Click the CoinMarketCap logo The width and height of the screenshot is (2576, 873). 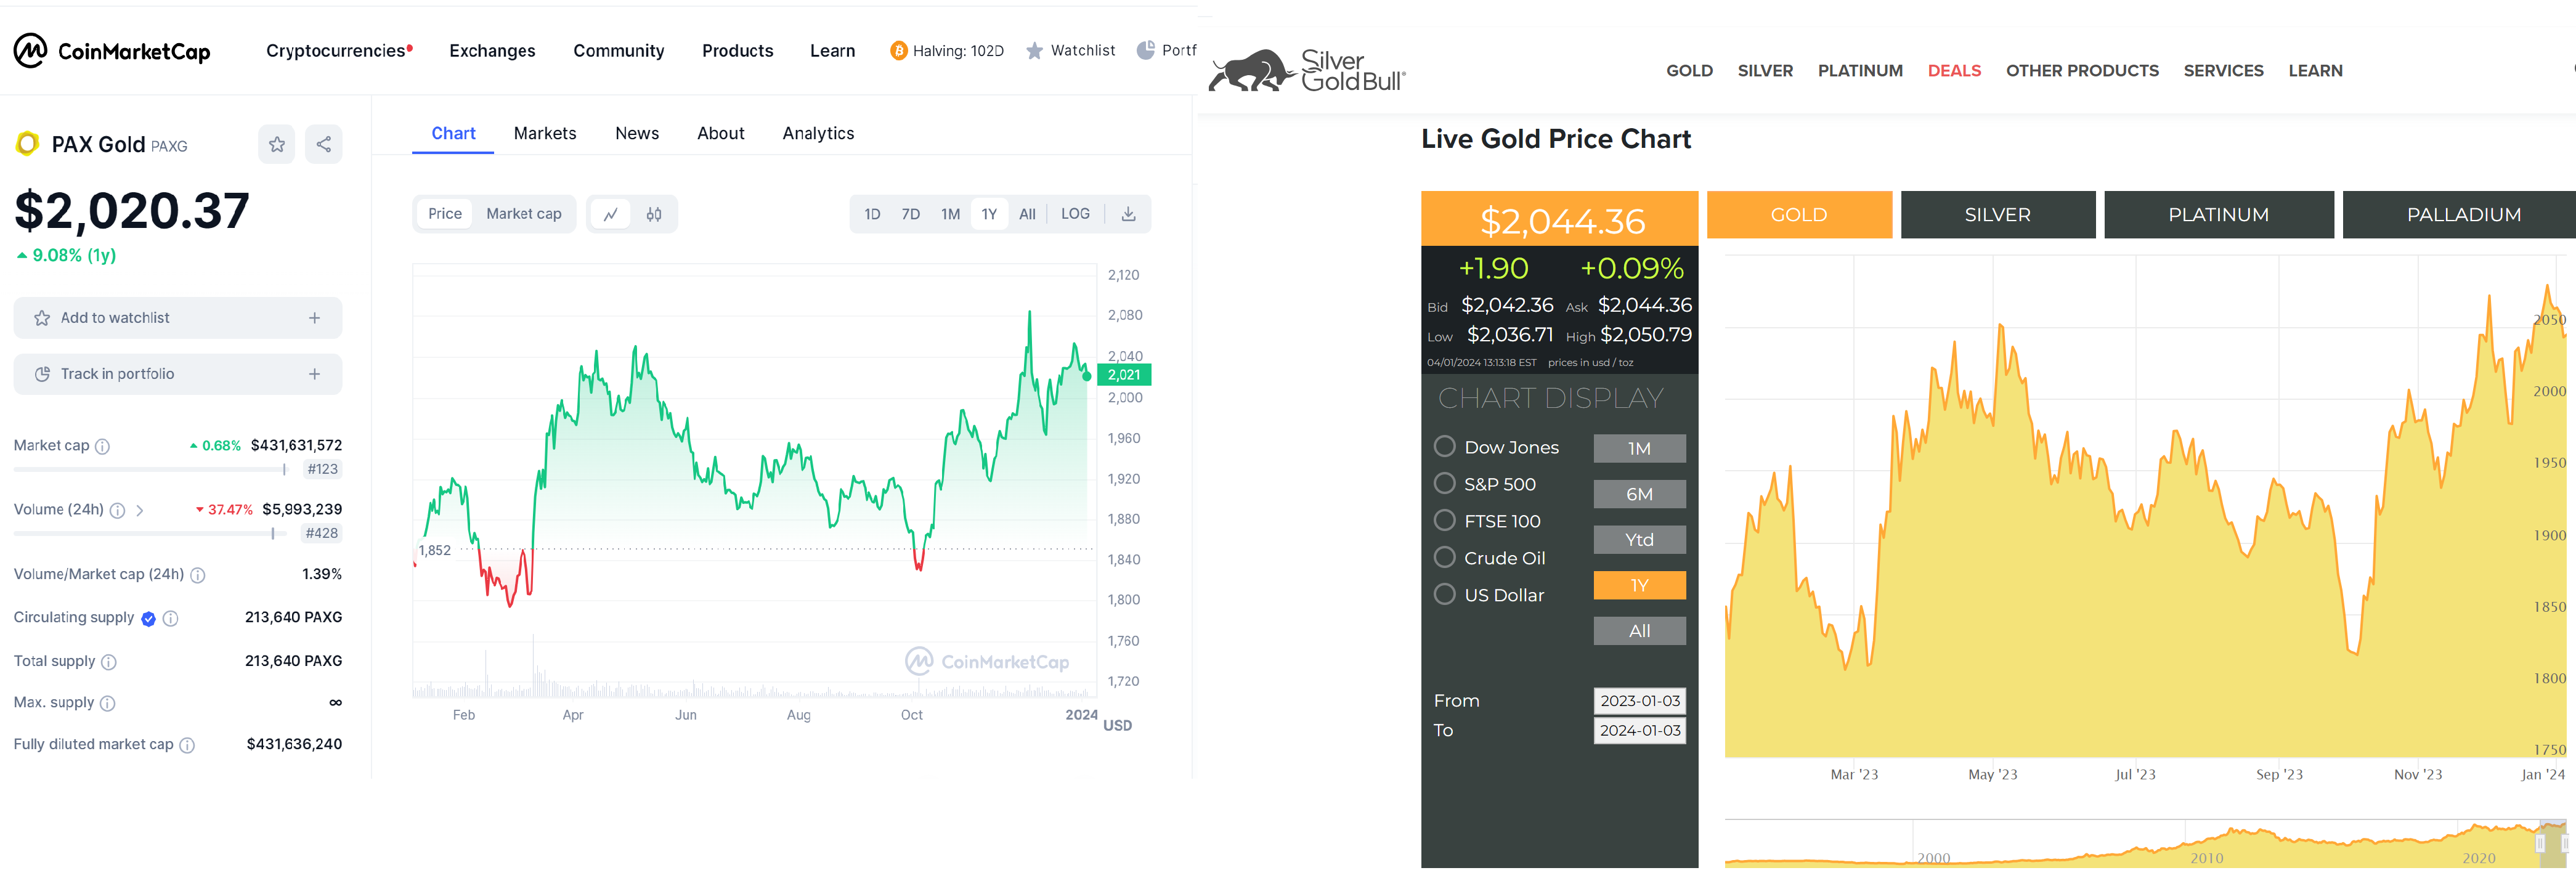coord(112,51)
